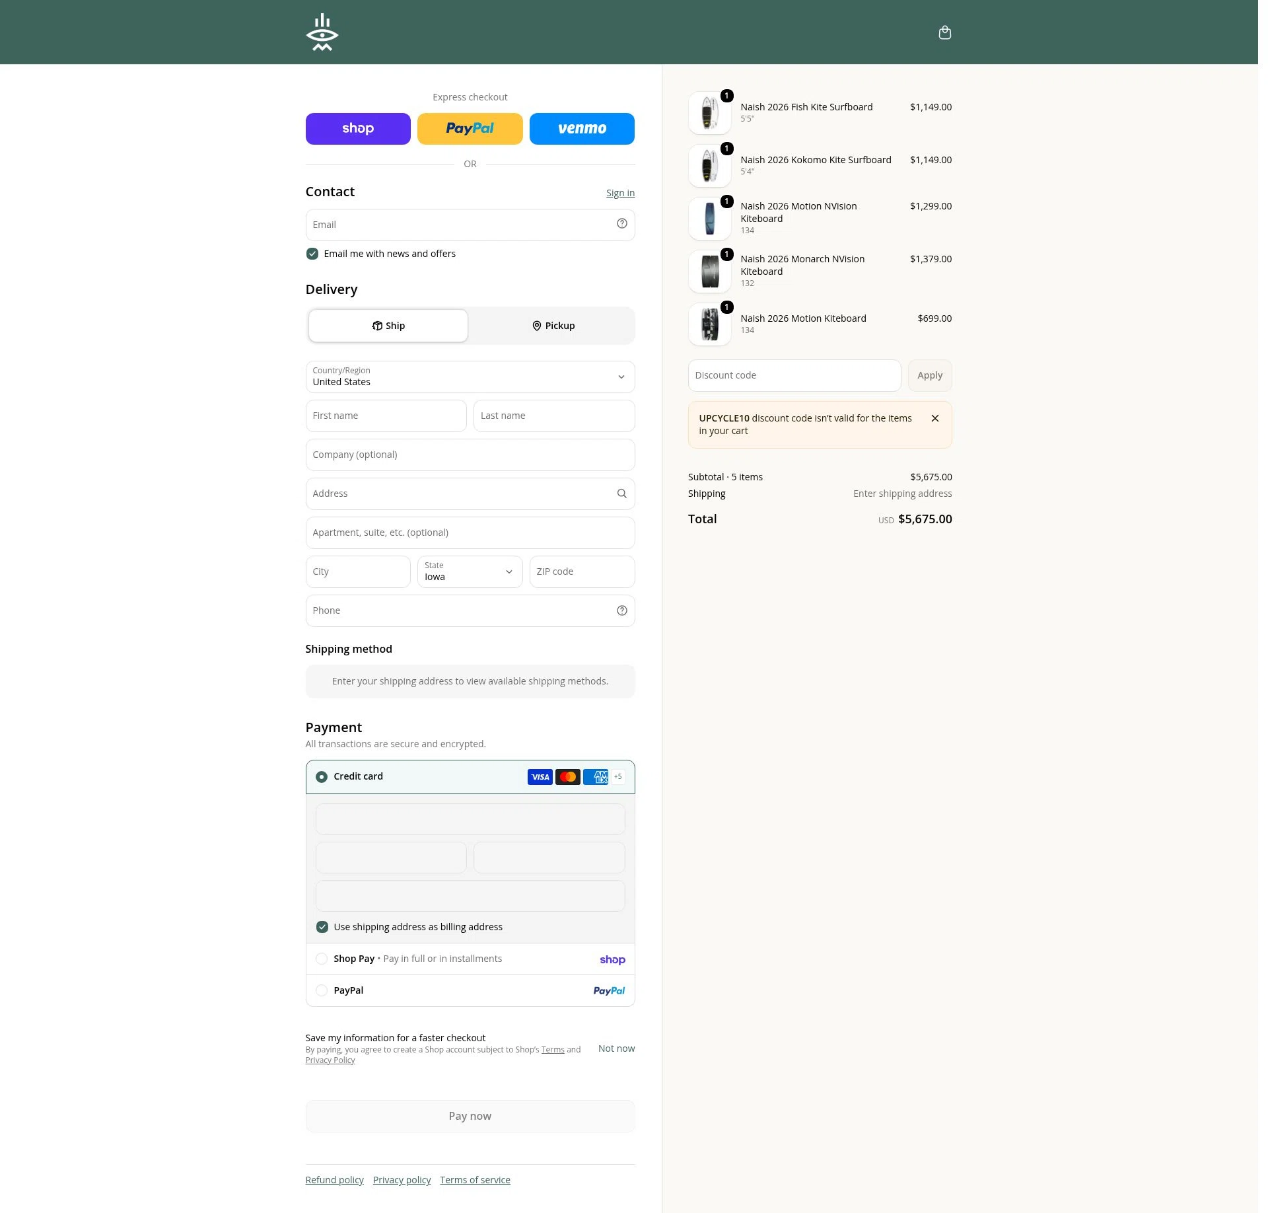Click the 'Subtotal · 5 items' label
Image resolution: width=1268 pixels, height=1213 pixels.
pos(725,477)
